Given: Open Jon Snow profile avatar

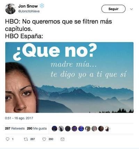Looking at the screenshot, I should click(x=10, y=9).
